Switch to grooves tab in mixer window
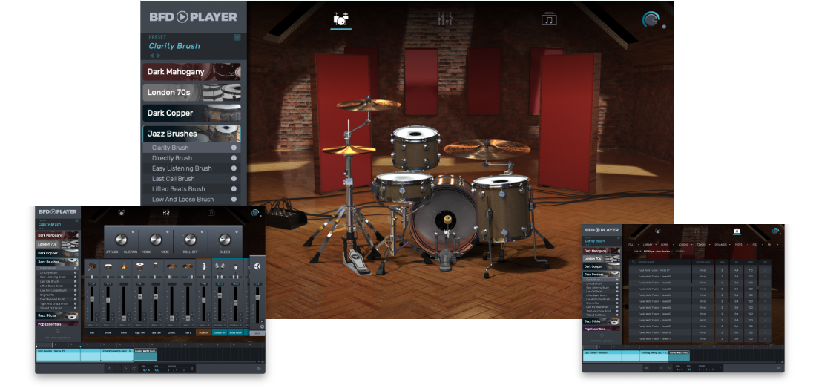 (x=211, y=212)
